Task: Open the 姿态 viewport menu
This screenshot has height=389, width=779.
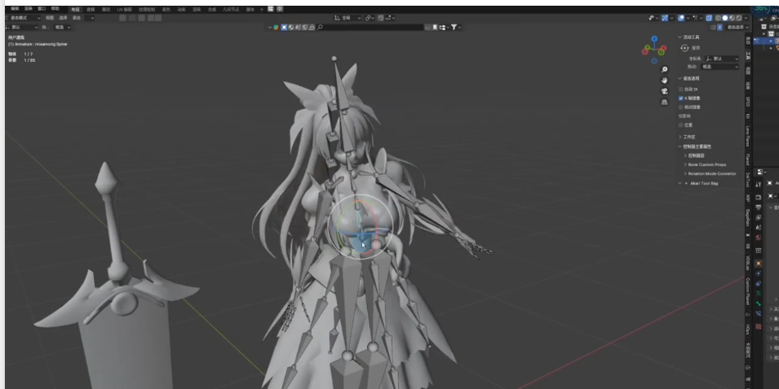Action: (77, 18)
